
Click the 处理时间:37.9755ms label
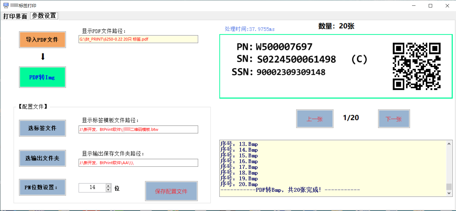click(x=250, y=29)
